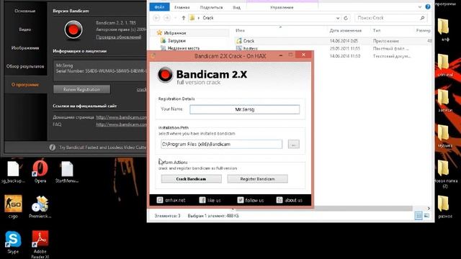The image size is (461, 259).
Task: Click the about us icon
Action: [x=279, y=200]
